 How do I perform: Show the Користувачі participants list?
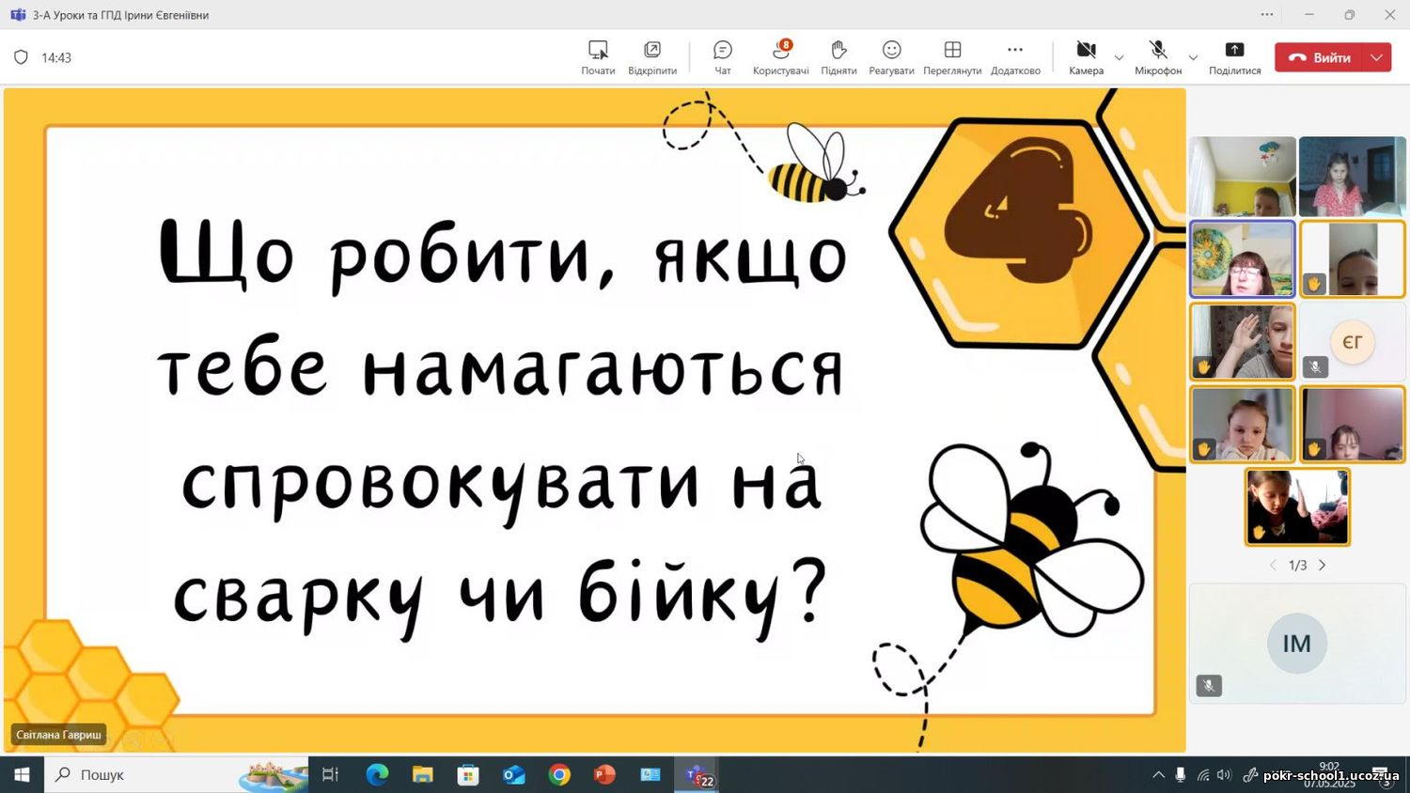click(780, 56)
